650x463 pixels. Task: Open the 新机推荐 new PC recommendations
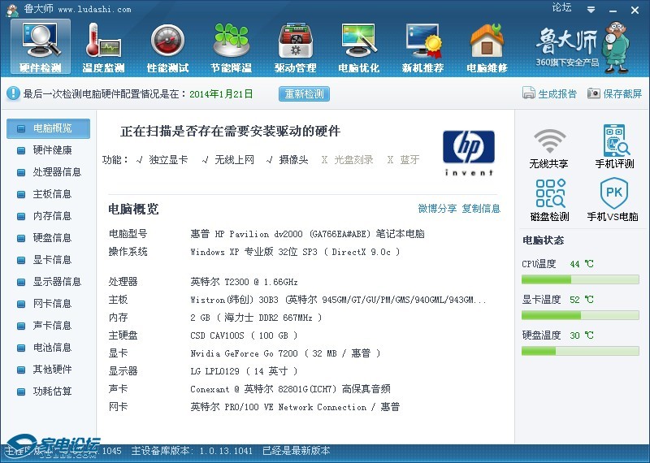pyautogui.click(x=422, y=48)
